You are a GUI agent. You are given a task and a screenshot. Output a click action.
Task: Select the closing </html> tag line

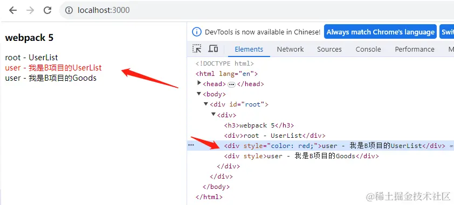209,197
